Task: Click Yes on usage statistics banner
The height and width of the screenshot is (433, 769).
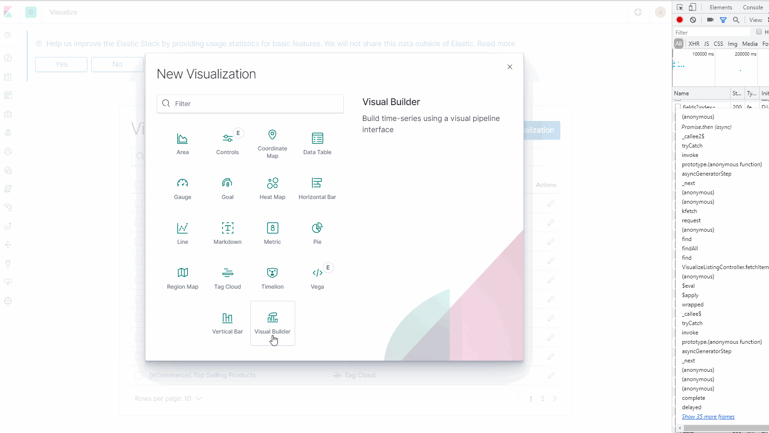Action: tap(61, 64)
